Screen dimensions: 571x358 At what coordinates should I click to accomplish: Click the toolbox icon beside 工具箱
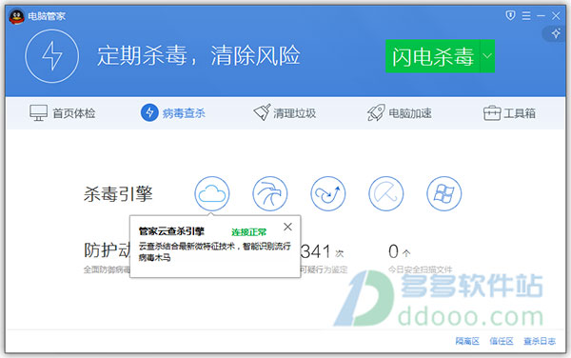point(492,113)
